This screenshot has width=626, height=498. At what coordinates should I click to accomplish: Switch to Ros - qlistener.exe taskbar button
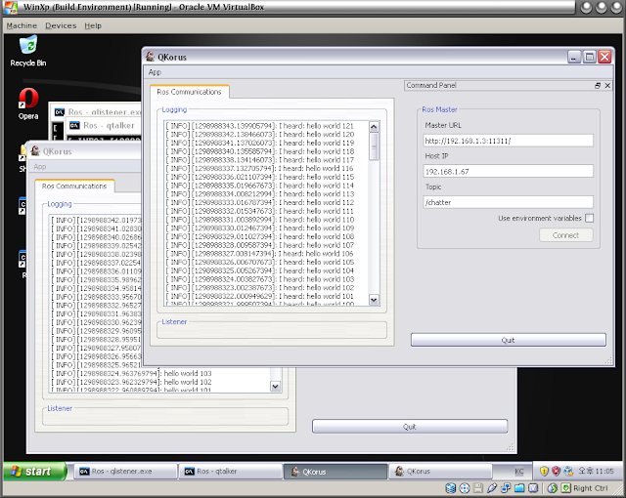(x=125, y=472)
